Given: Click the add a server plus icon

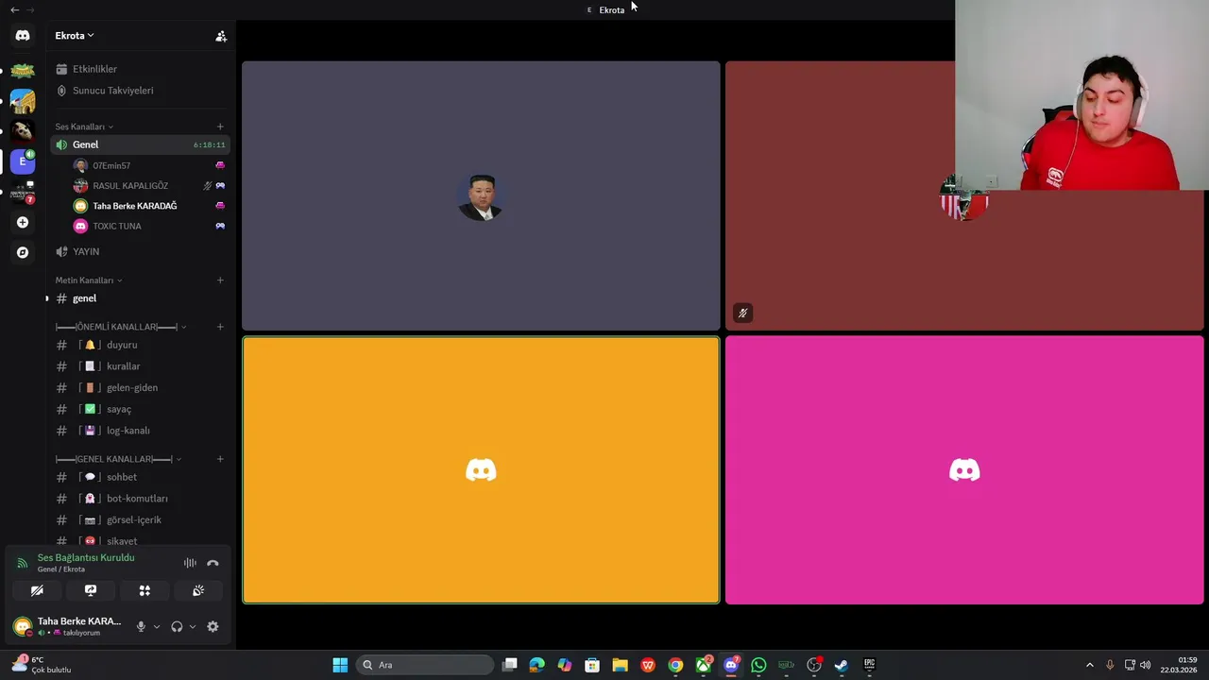Looking at the screenshot, I should point(23,222).
